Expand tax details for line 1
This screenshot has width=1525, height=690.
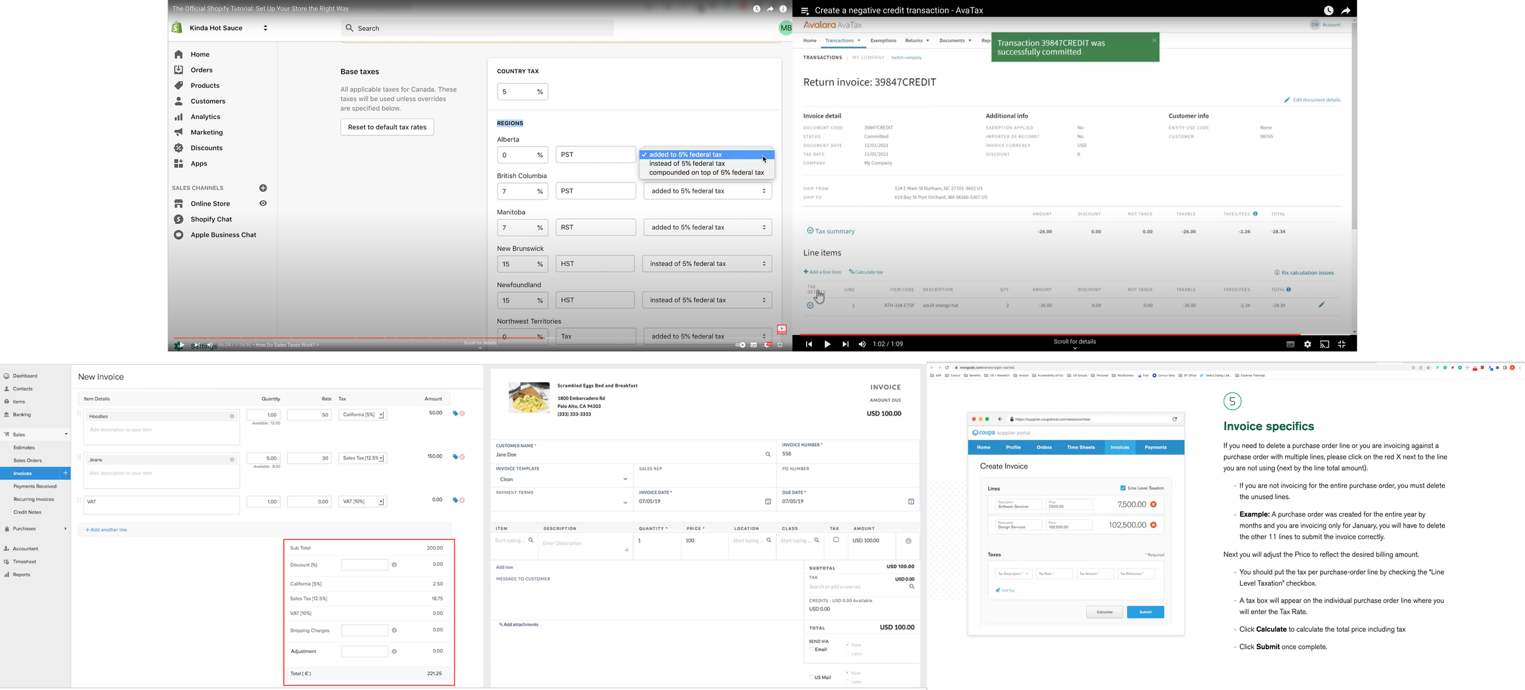pyautogui.click(x=810, y=306)
